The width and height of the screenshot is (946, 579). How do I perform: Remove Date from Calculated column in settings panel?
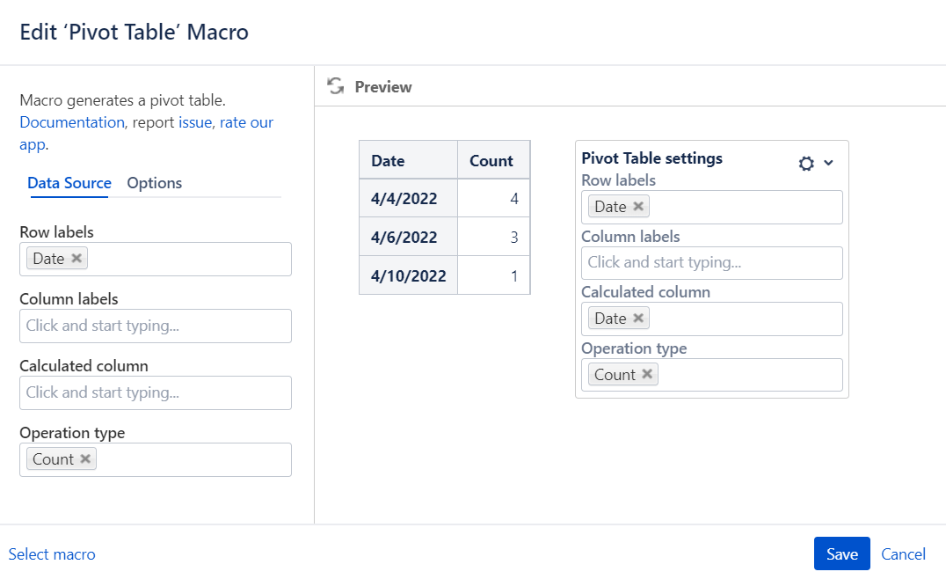point(638,318)
